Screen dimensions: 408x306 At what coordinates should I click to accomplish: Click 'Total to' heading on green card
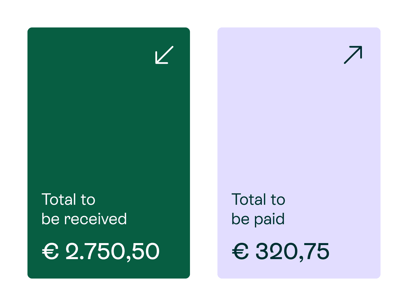tap(68, 199)
